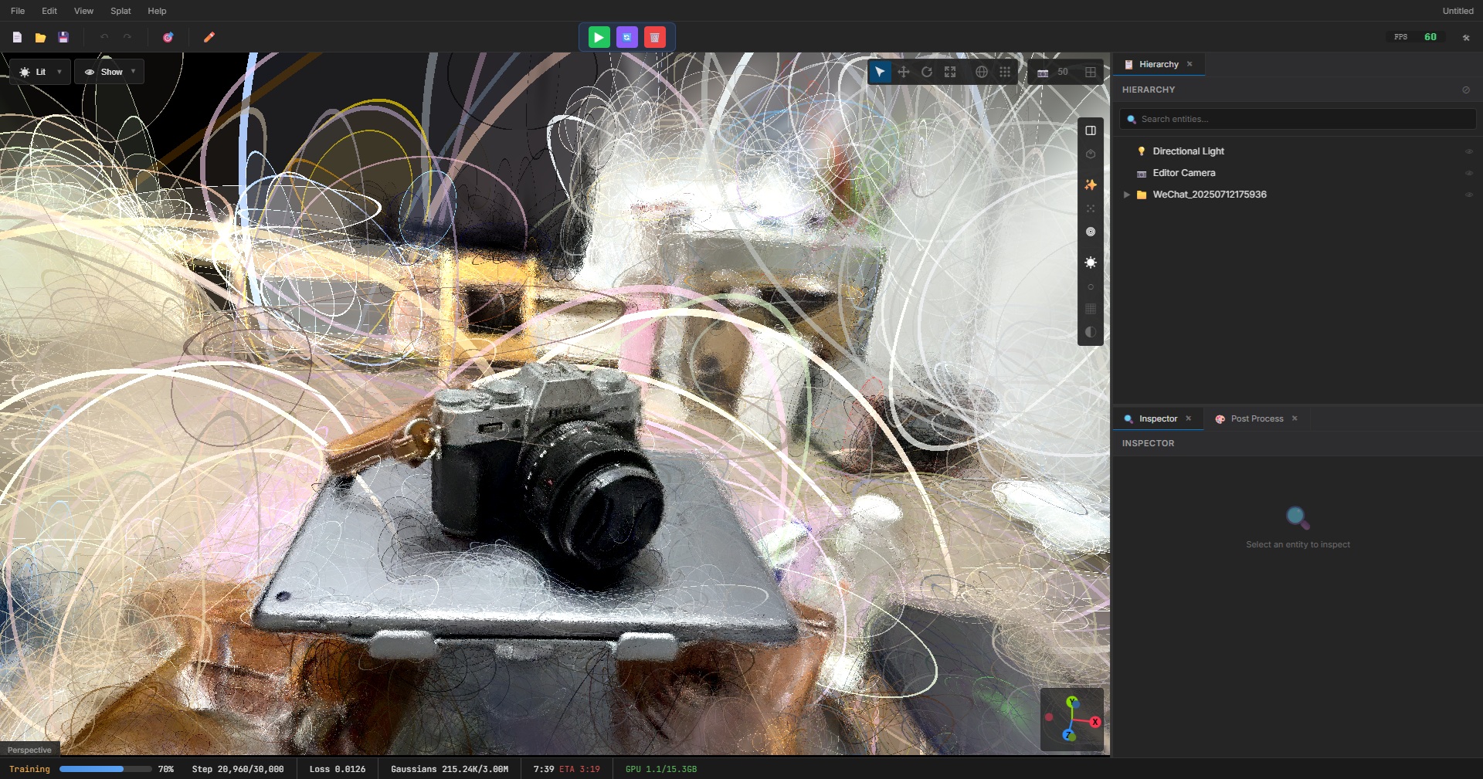The width and height of the screenshot is (1483, 779).
Task: Select the Rotate tool in the viewport toolbar
Action: (927, 72)
